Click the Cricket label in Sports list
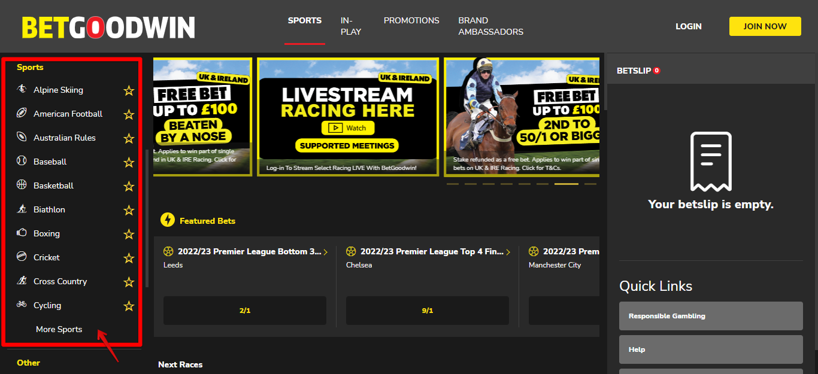The width and height of the screenshot is (818, 374). click(47, 257)
